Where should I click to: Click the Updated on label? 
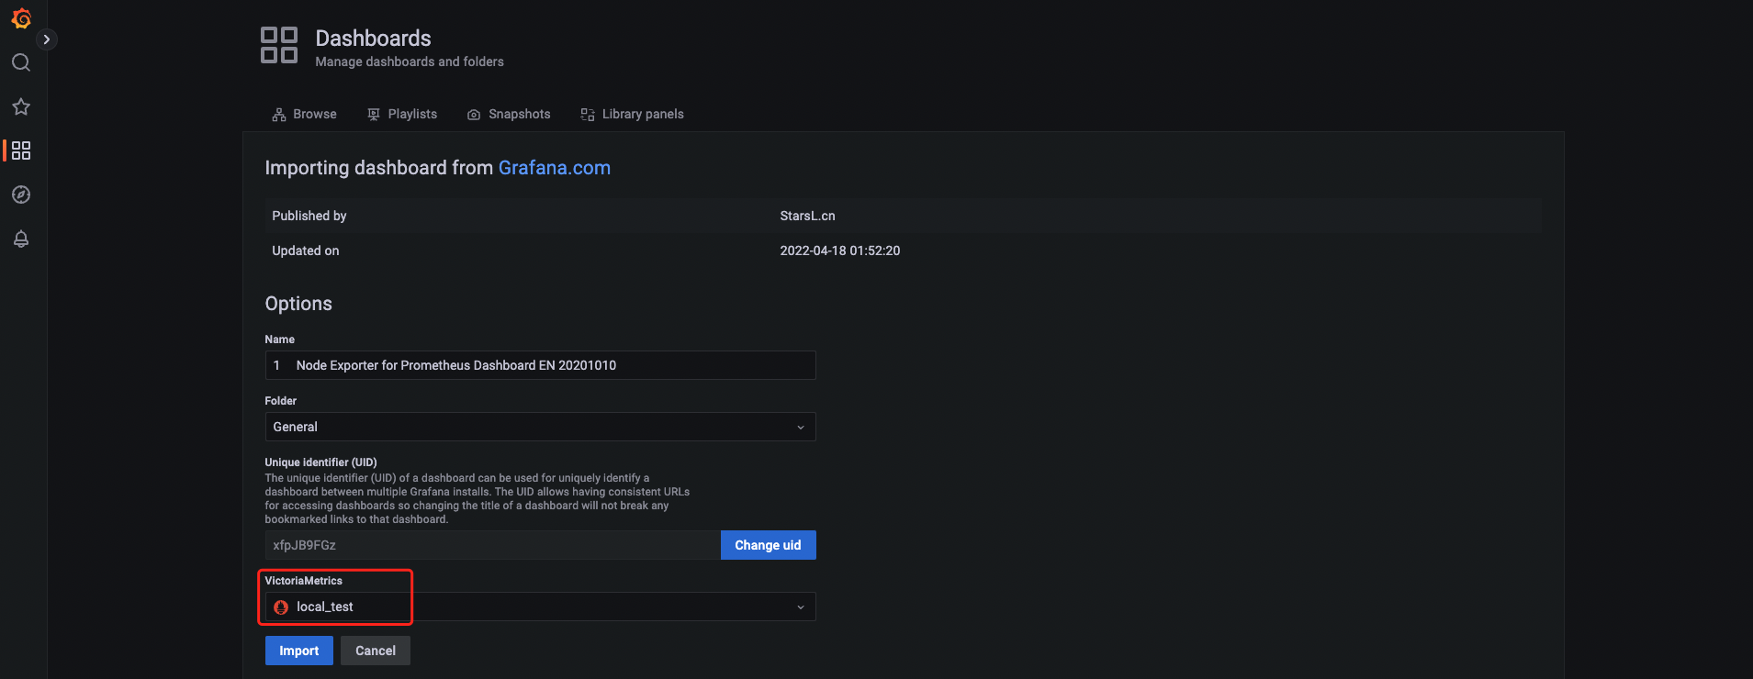point(306,250)
